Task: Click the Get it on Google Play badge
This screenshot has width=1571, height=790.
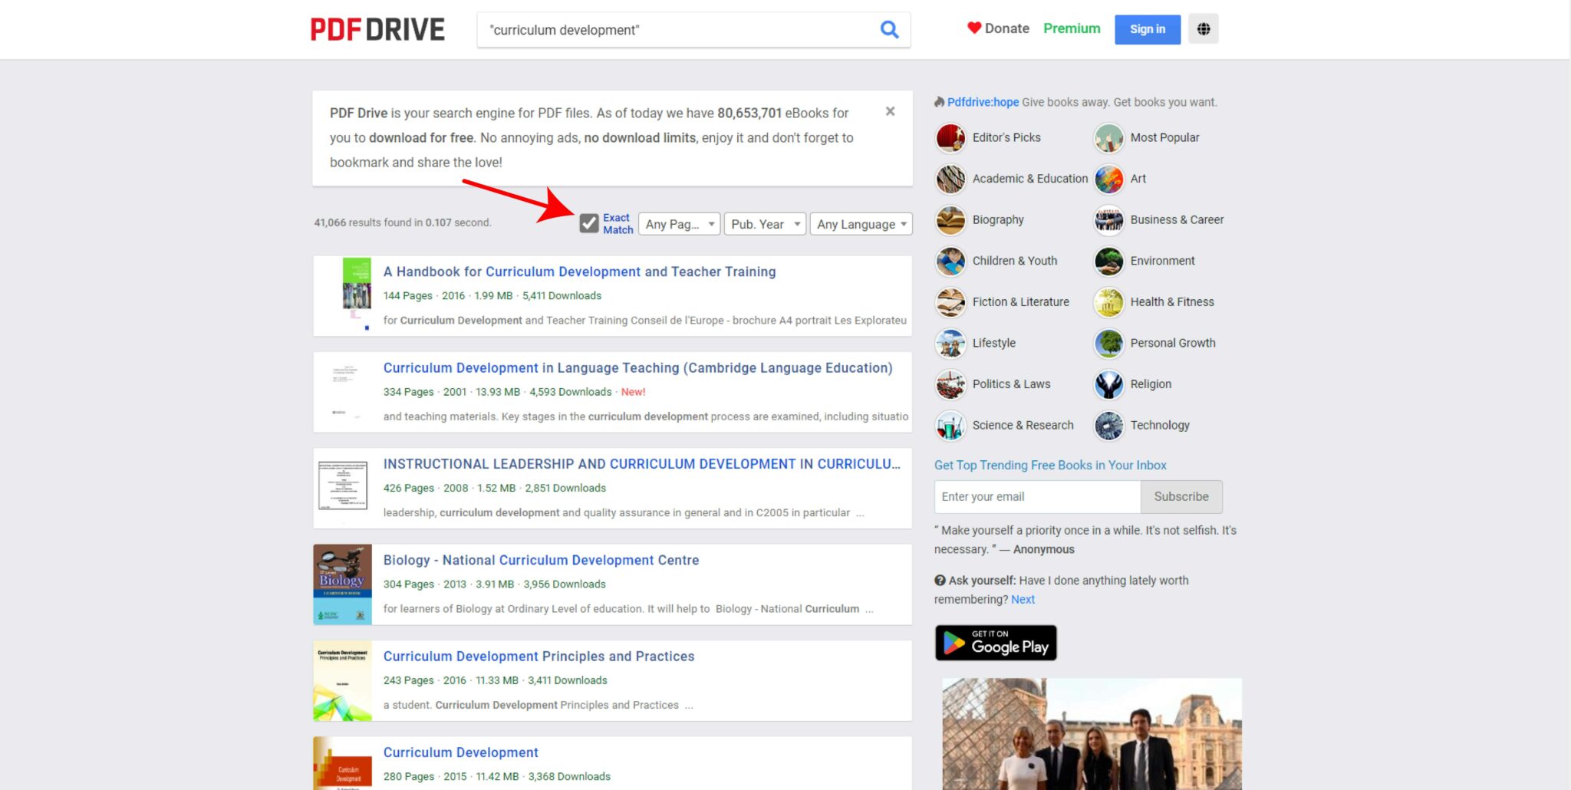Action: (996, 643)
